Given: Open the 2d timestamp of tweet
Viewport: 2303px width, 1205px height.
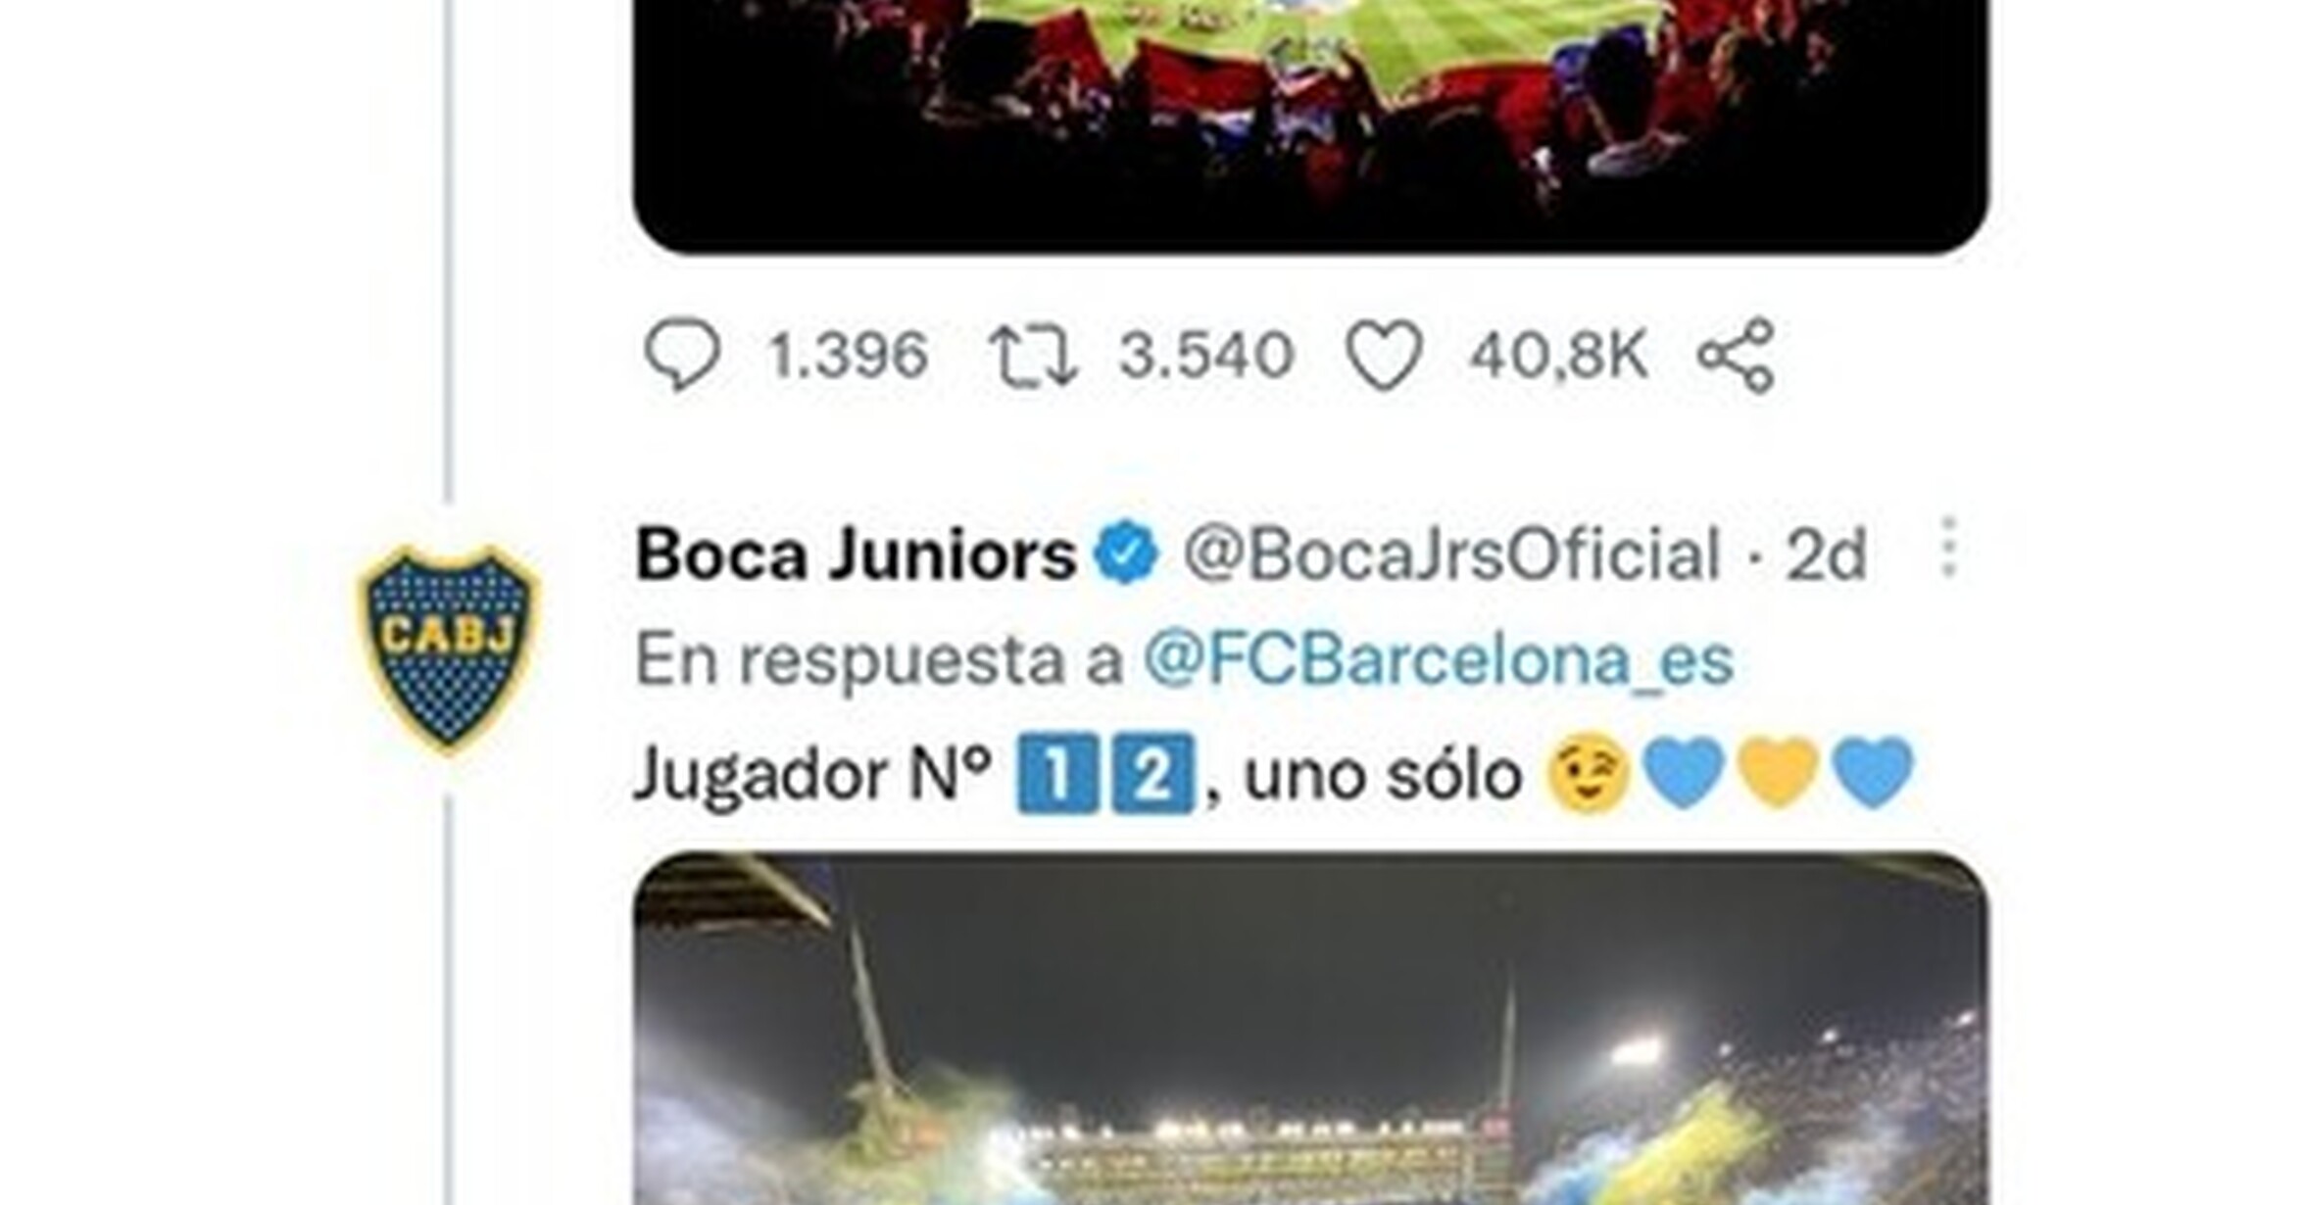Looking at the screenshot, I should [1826, 555].
